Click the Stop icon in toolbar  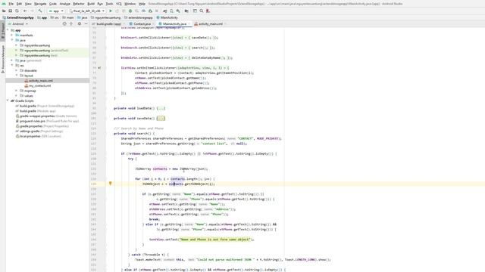point(157,11)
